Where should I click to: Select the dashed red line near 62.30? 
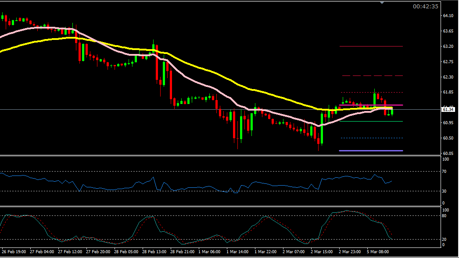[x=373, y=76]
